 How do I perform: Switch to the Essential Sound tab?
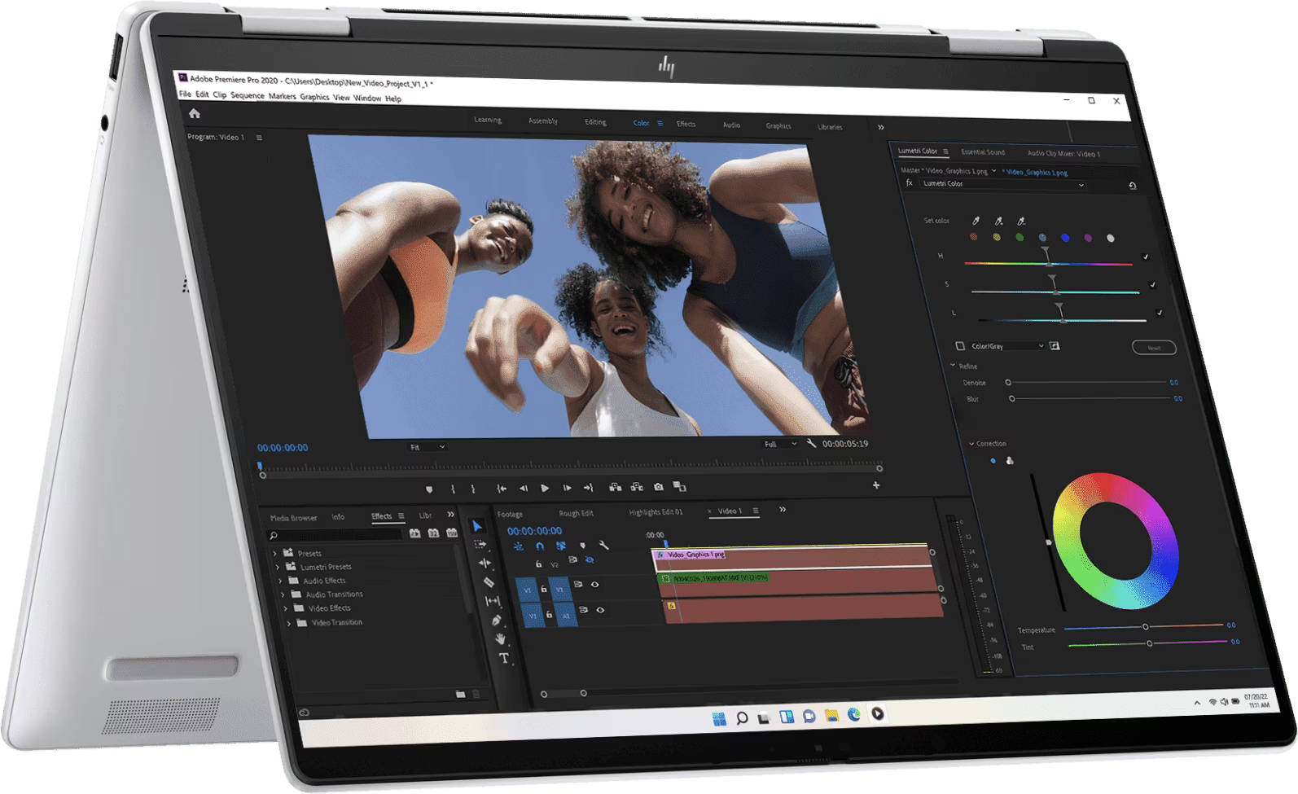[x=983, y=152]
